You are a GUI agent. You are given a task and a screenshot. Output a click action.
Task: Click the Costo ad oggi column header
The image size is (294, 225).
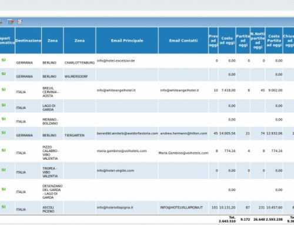coord(227,41)
